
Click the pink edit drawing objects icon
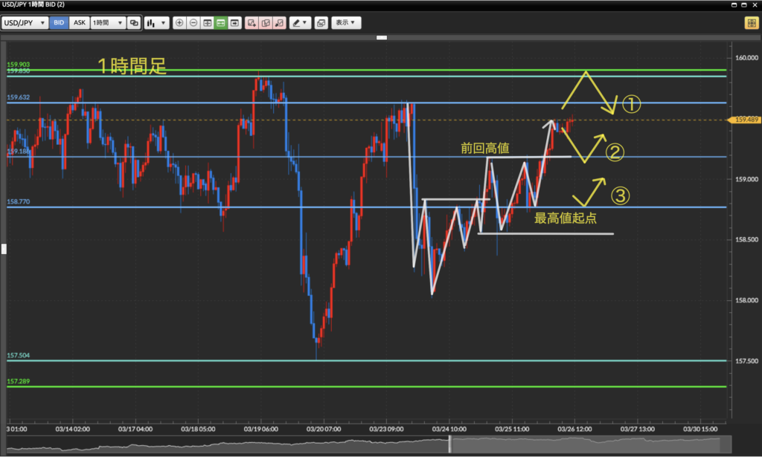[265, 23]
